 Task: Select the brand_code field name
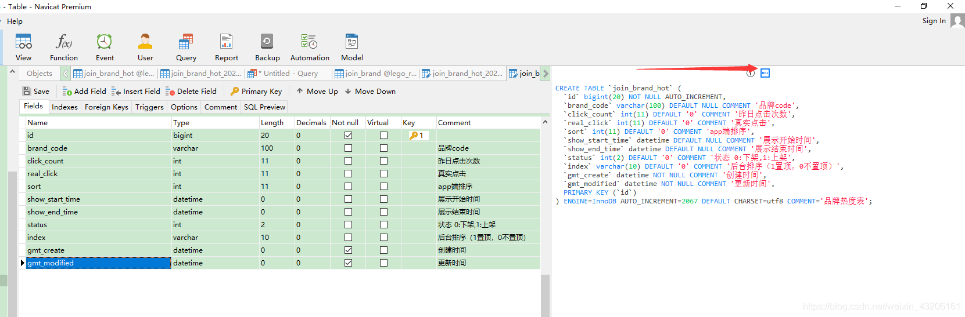click(x=47, y=148)
